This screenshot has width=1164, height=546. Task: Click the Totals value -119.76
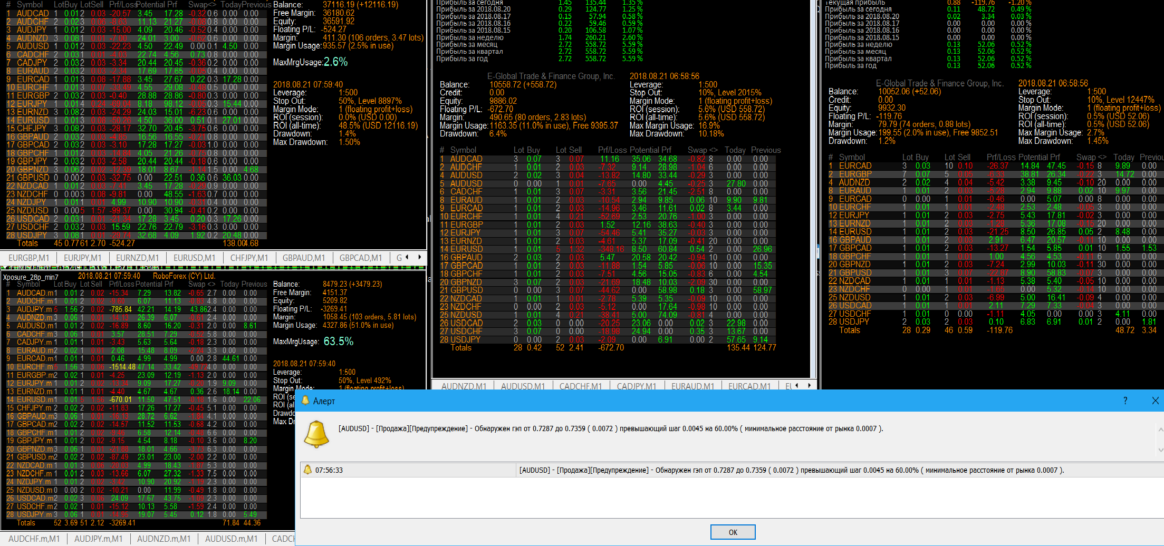pos(1000,330)
